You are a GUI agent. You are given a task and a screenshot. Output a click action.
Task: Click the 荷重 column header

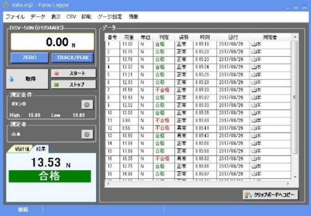[129, 37]
